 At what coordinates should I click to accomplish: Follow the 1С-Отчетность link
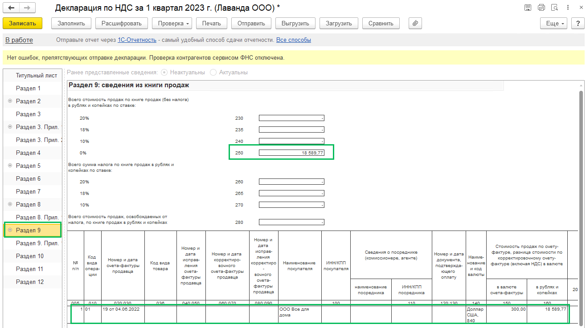pos(137,40)
